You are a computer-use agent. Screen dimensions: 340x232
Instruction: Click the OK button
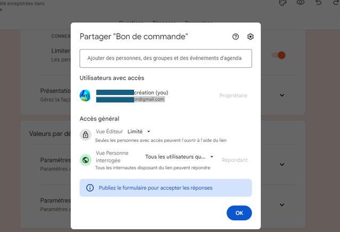click(239, 213)
